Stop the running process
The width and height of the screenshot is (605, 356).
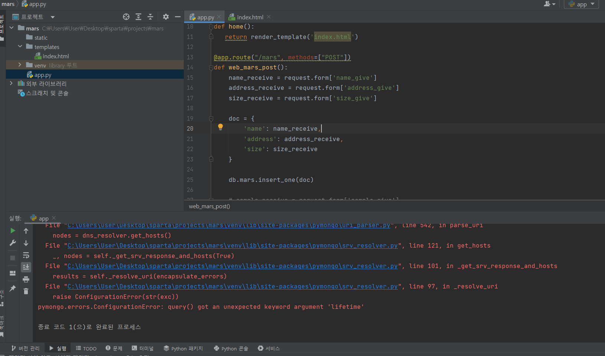click(13, 258)
